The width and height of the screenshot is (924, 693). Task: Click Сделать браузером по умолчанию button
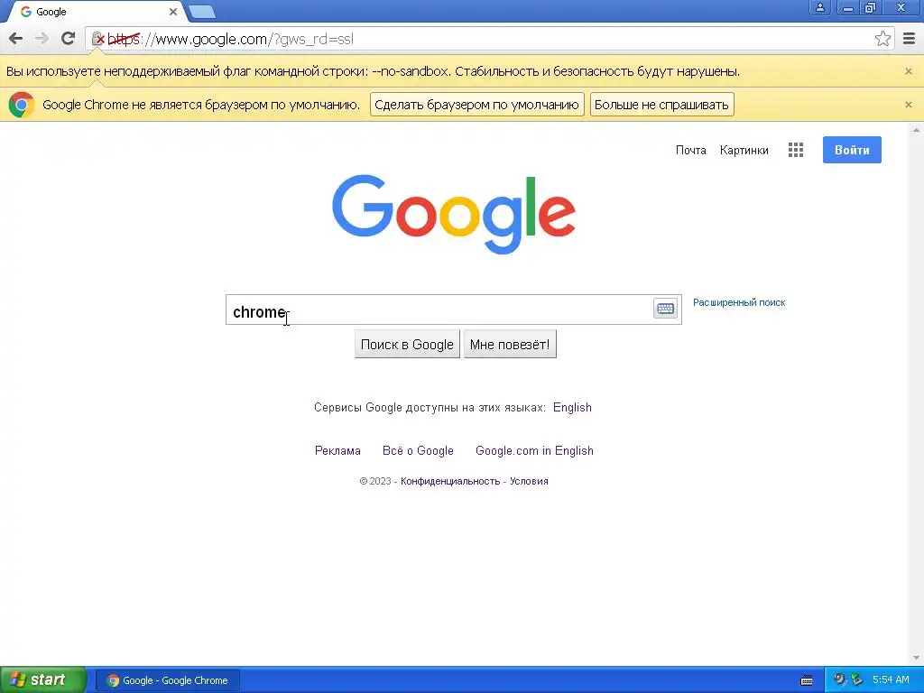476,105
